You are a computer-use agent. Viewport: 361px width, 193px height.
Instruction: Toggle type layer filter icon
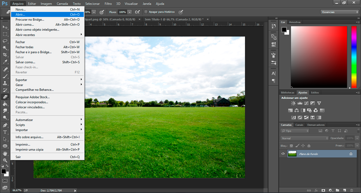333,131
